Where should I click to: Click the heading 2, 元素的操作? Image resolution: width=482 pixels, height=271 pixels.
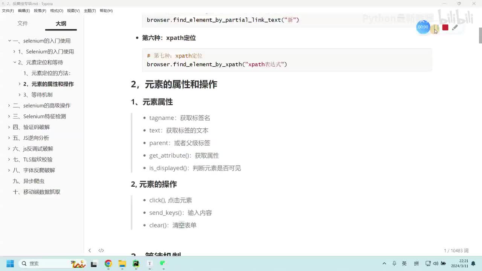[154, 184]
